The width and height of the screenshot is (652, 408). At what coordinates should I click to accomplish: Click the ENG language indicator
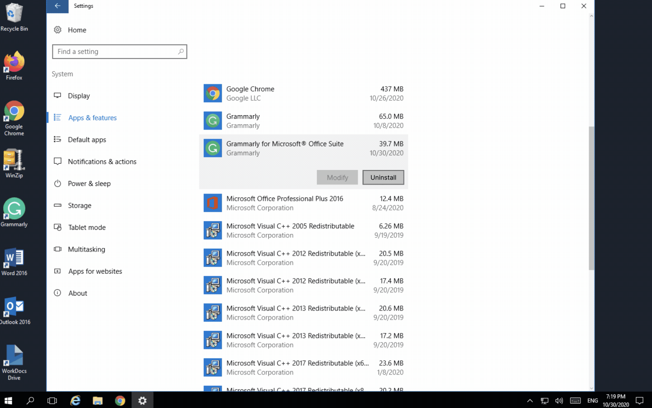pos(592,400)
